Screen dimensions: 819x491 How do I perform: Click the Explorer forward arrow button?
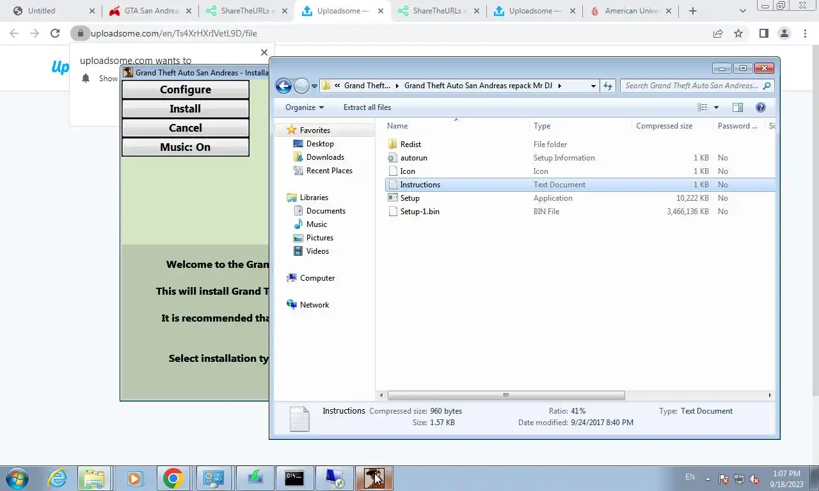[301, 86]
